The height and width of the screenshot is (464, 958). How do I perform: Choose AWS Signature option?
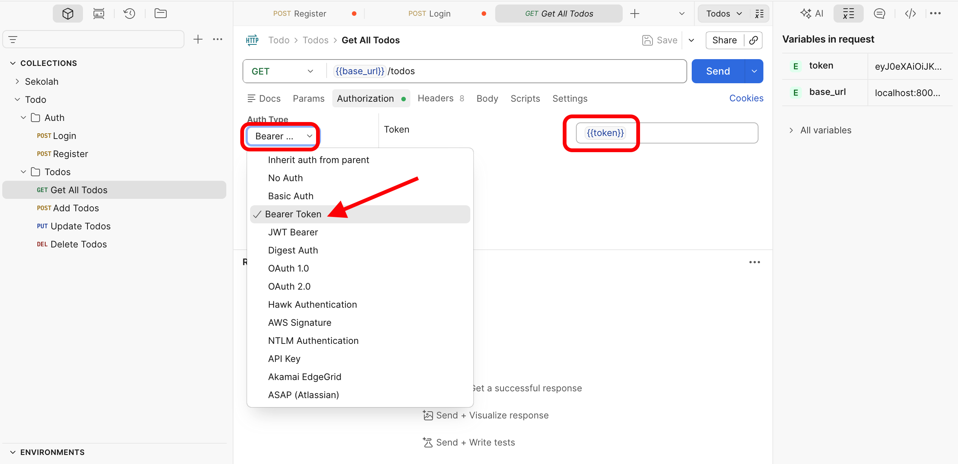tap(360, 323)
